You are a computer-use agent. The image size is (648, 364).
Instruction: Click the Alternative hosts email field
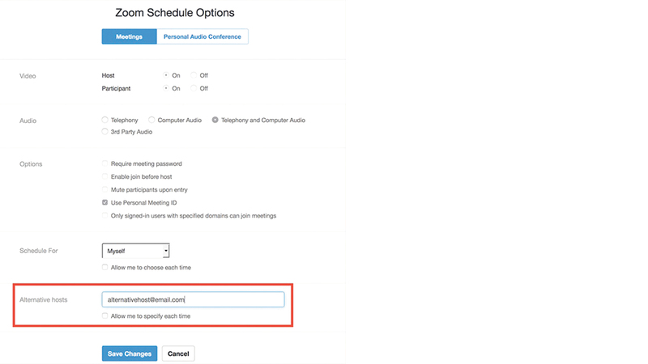click(x=193, y=299)
